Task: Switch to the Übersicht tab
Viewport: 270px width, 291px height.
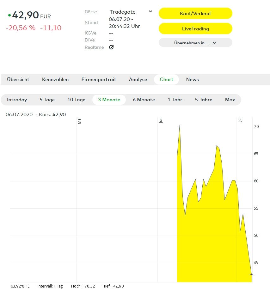Action: 18,79
